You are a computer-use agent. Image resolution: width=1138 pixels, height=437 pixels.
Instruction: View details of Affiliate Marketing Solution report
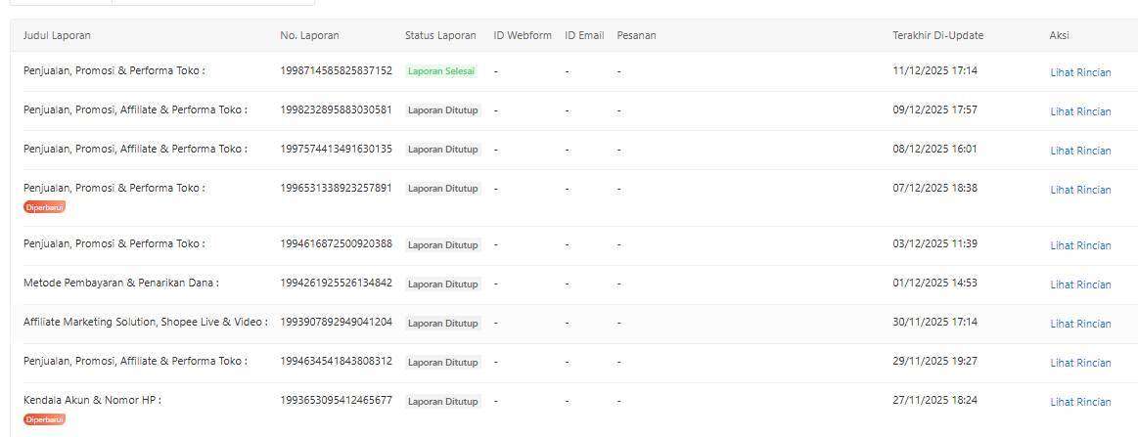(1080, 324)
